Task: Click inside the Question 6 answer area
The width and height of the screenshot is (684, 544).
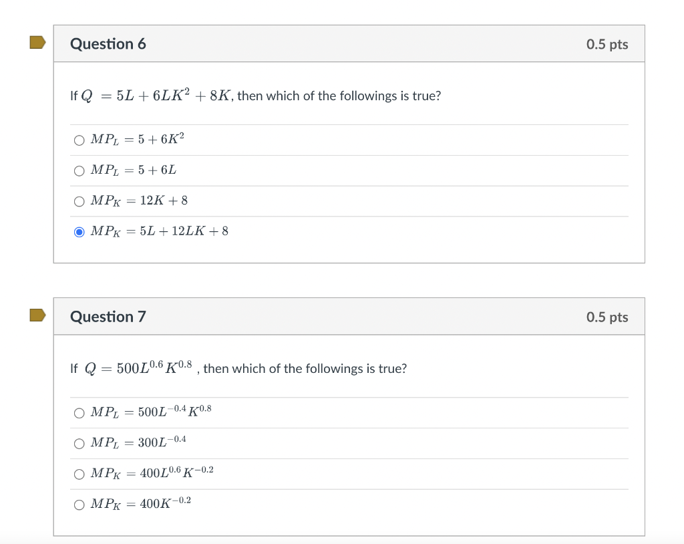Action: tap(334, 185)
